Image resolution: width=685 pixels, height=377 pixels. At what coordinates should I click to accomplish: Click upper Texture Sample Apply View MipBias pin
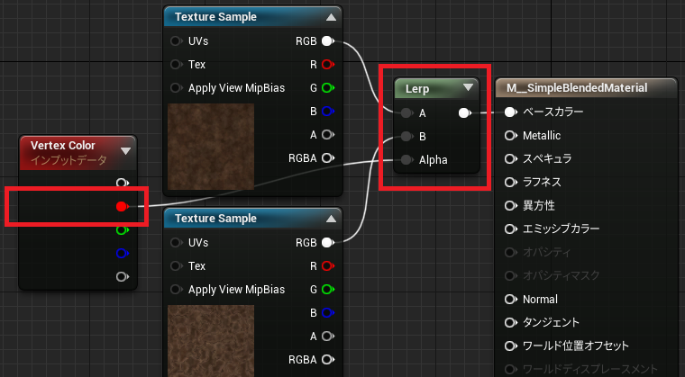(176, 87)
